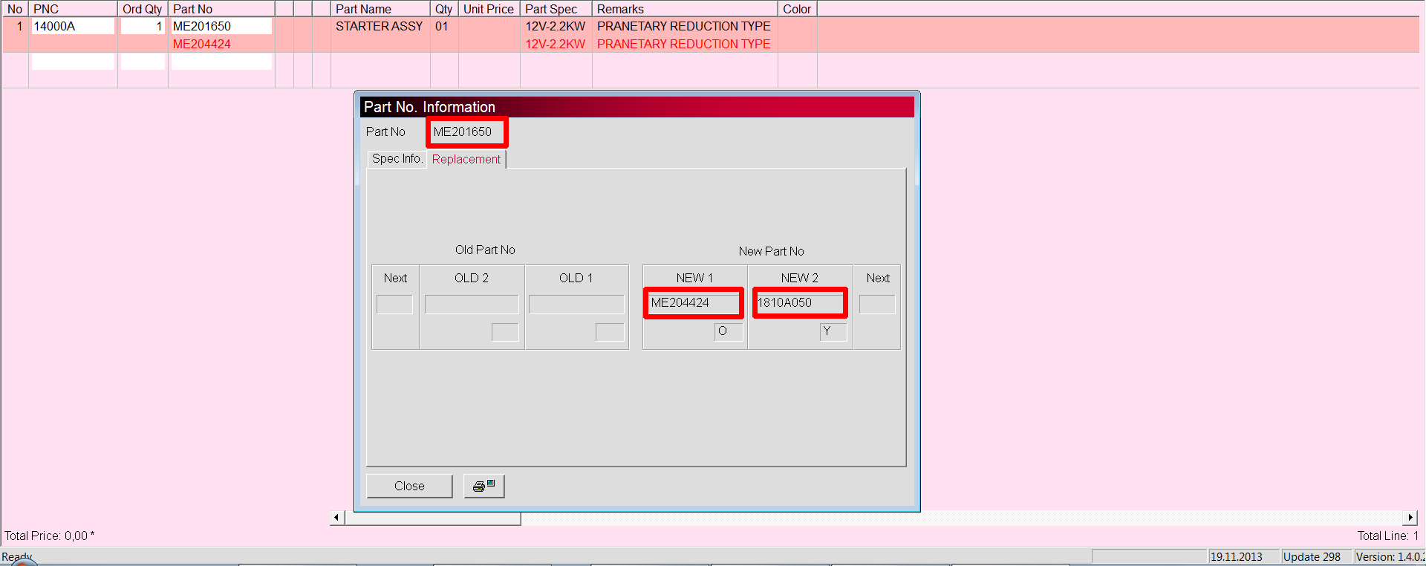The height and width of the screenshot is (566, 1426).
Task: Click the Next field under Old Part No
Action: [394, 304]
